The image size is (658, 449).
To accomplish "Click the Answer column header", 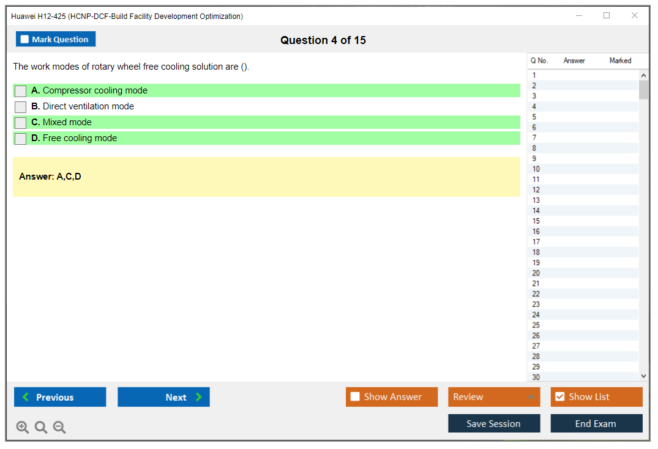I will (574, 60).
